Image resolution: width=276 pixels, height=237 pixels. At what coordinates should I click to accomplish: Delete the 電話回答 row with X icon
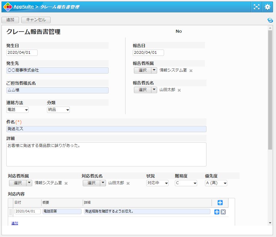pos(223,212)
